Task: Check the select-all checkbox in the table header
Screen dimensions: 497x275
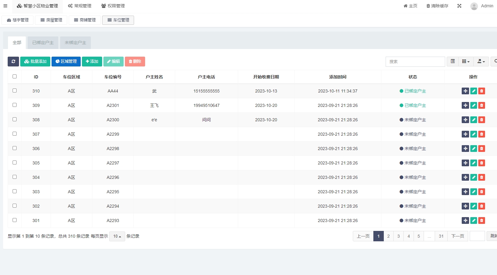Action: 14,77
